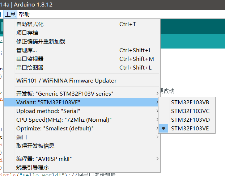Click 修正编码并重新加载 entry
Image resolution: width=225 pixels, height=176 pixels.
click(x=82, y=42)
